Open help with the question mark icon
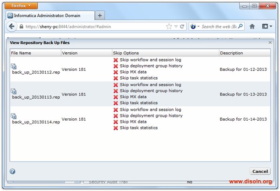Image resolution: width=280 pixels, height=191 pixels. point(13,171)
